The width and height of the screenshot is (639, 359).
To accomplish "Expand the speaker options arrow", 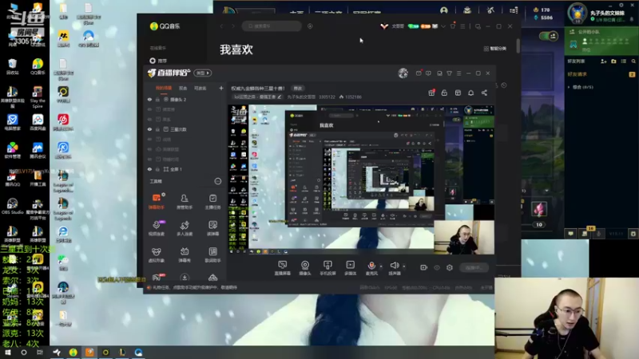I will tap(404, 266).
